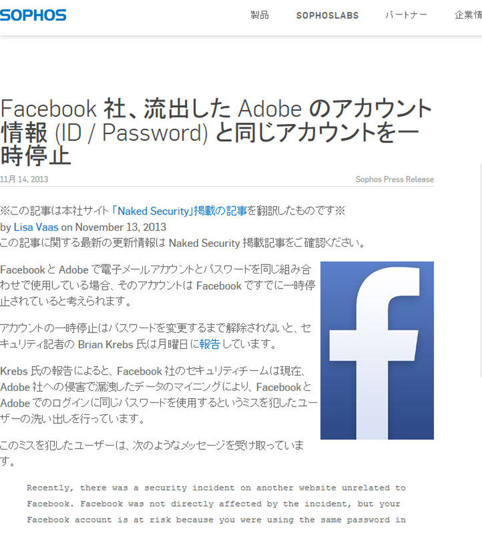
Task: Follow the 報告 link about Brian Krebs
Action: [210, 344]
